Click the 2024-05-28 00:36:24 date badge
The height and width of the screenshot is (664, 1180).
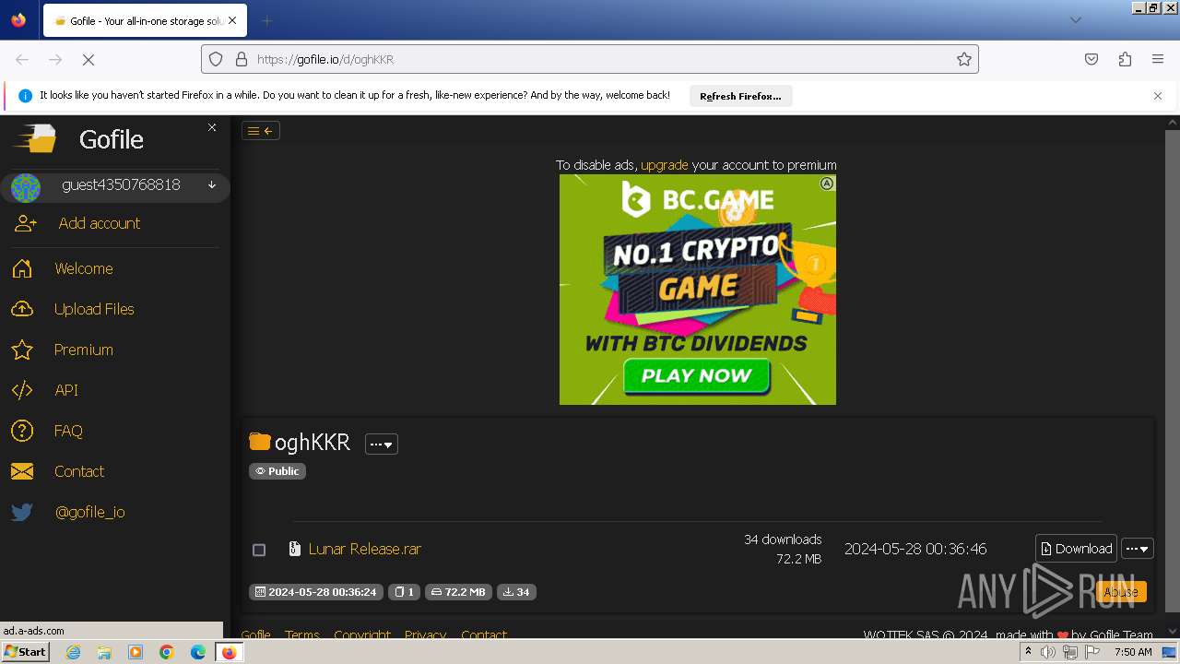coord(316,592)
